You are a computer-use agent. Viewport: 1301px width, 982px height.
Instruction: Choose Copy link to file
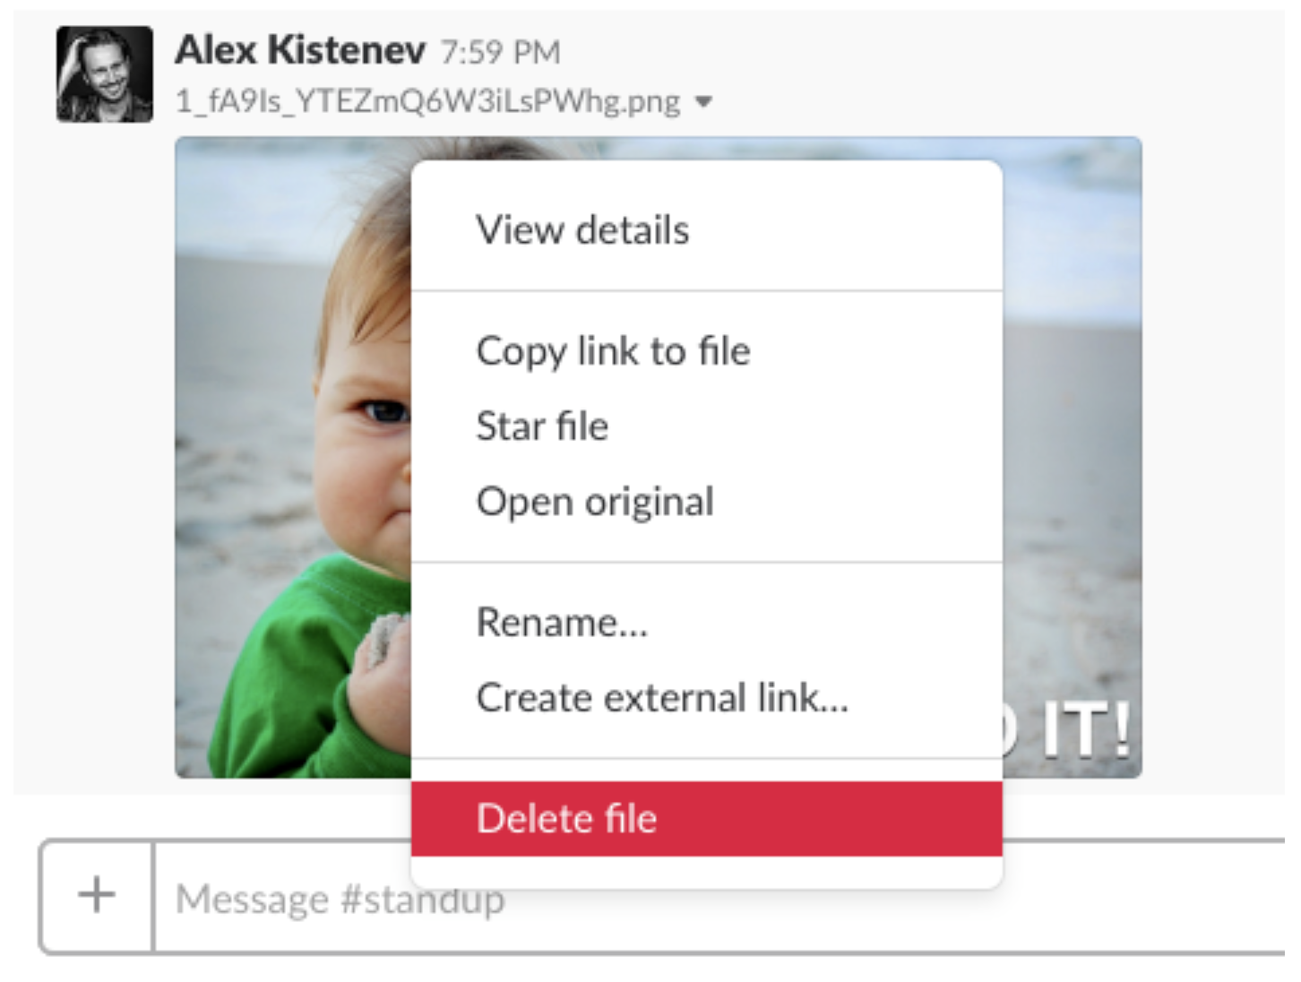[613, 351]
